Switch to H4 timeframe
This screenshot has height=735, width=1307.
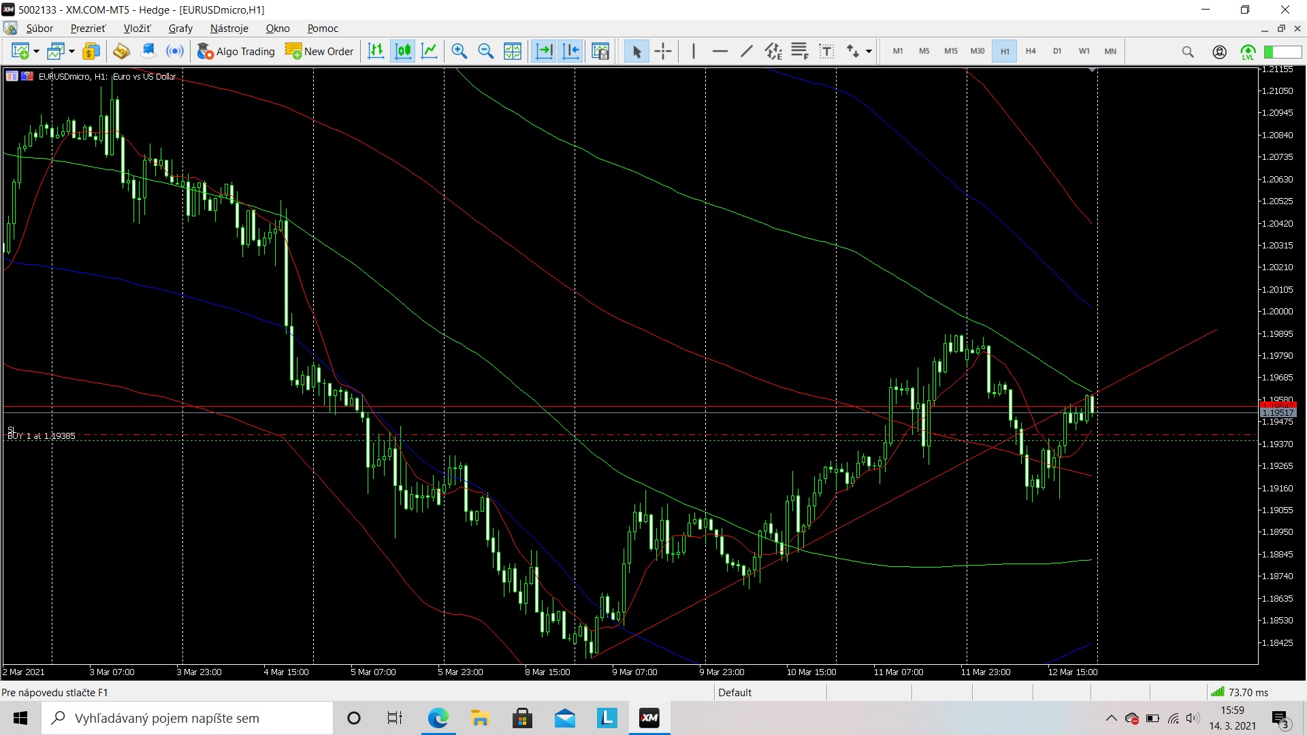click(1031, 51)
